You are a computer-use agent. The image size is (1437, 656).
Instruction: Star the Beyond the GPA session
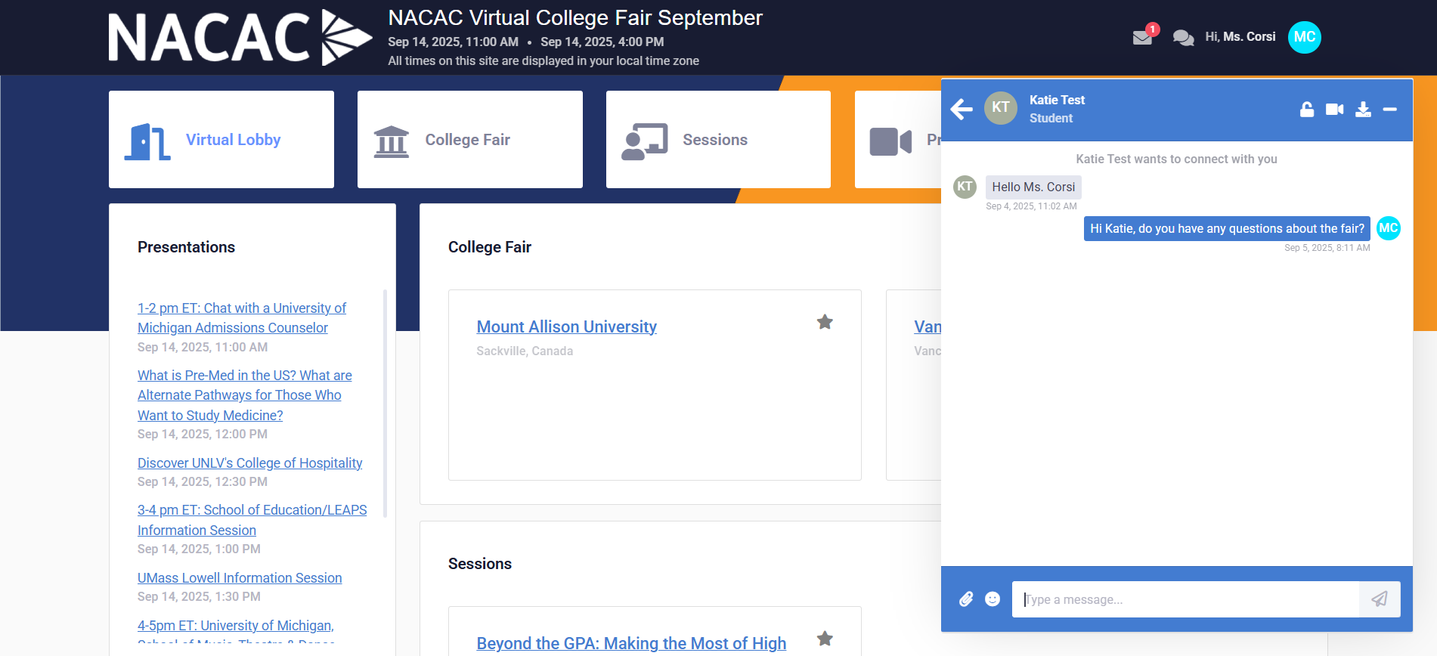pos(825,639)
